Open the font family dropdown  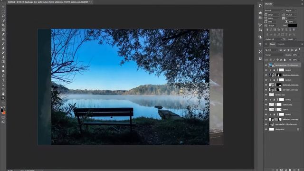(x=274, y=10)
